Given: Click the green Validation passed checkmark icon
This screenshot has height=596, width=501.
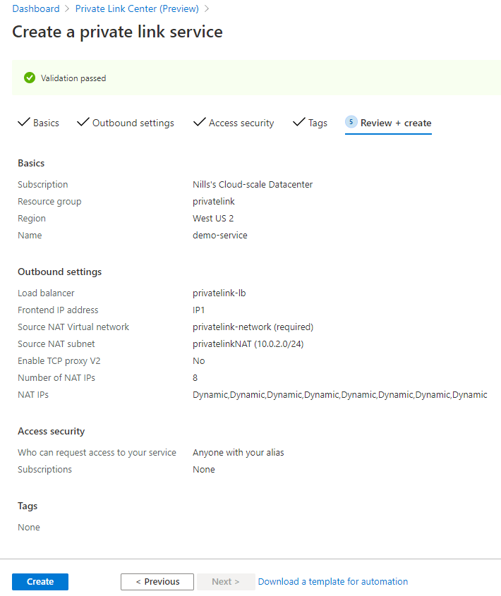Looking at the screenshot, I should click(x=30, y=78).
